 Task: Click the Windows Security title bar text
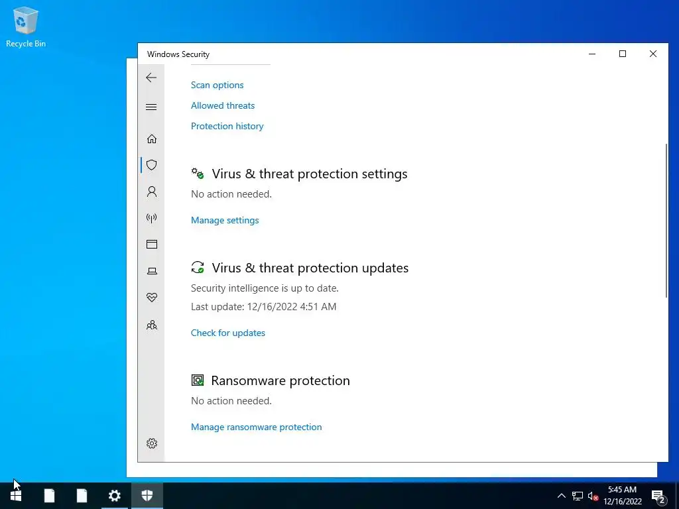[x=178, y=54]
